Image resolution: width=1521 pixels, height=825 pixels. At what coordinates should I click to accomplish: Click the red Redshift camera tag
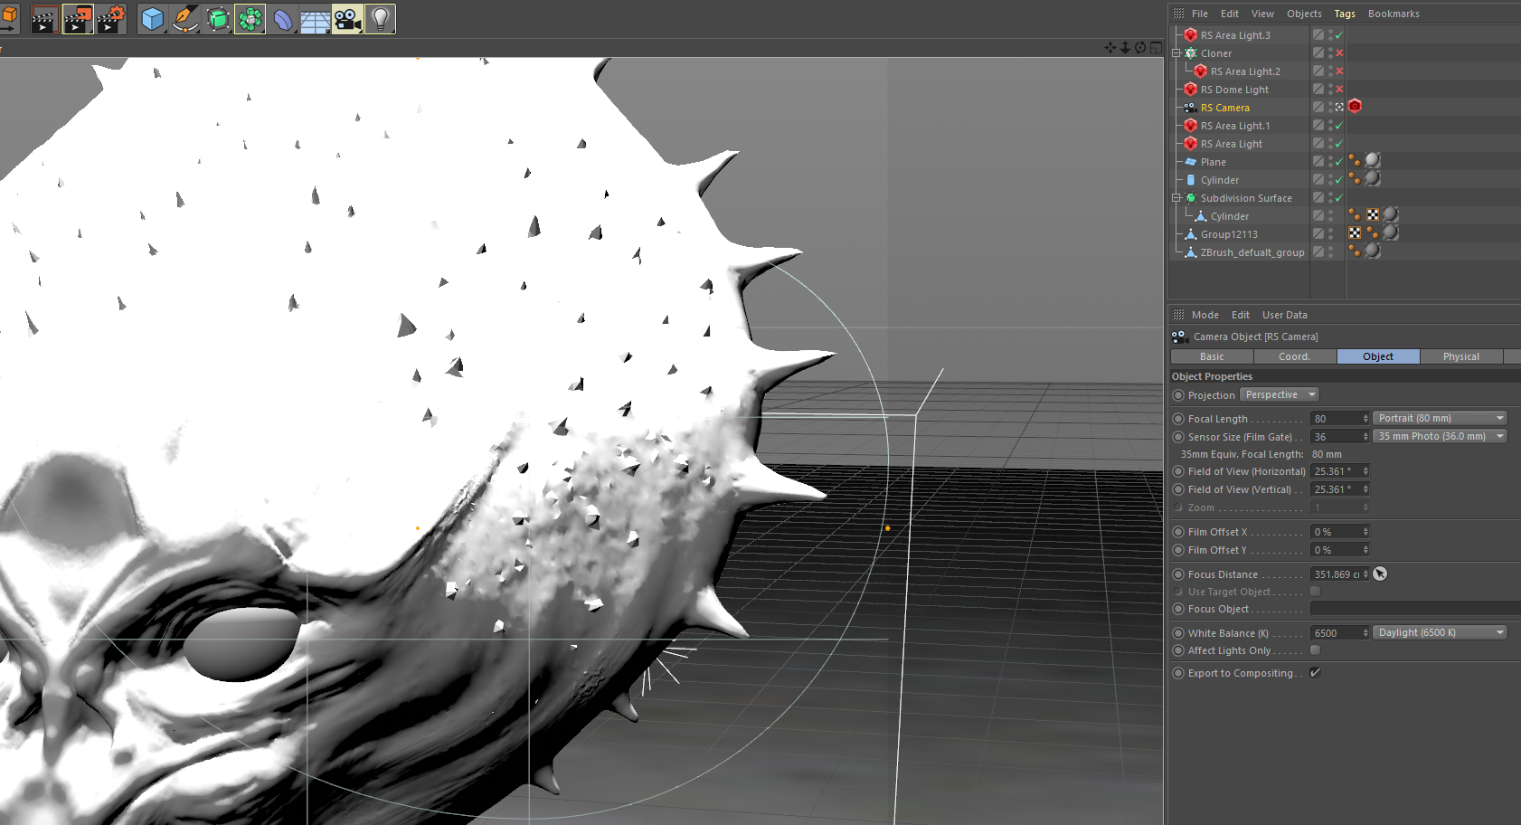(x=1355, y=107)
